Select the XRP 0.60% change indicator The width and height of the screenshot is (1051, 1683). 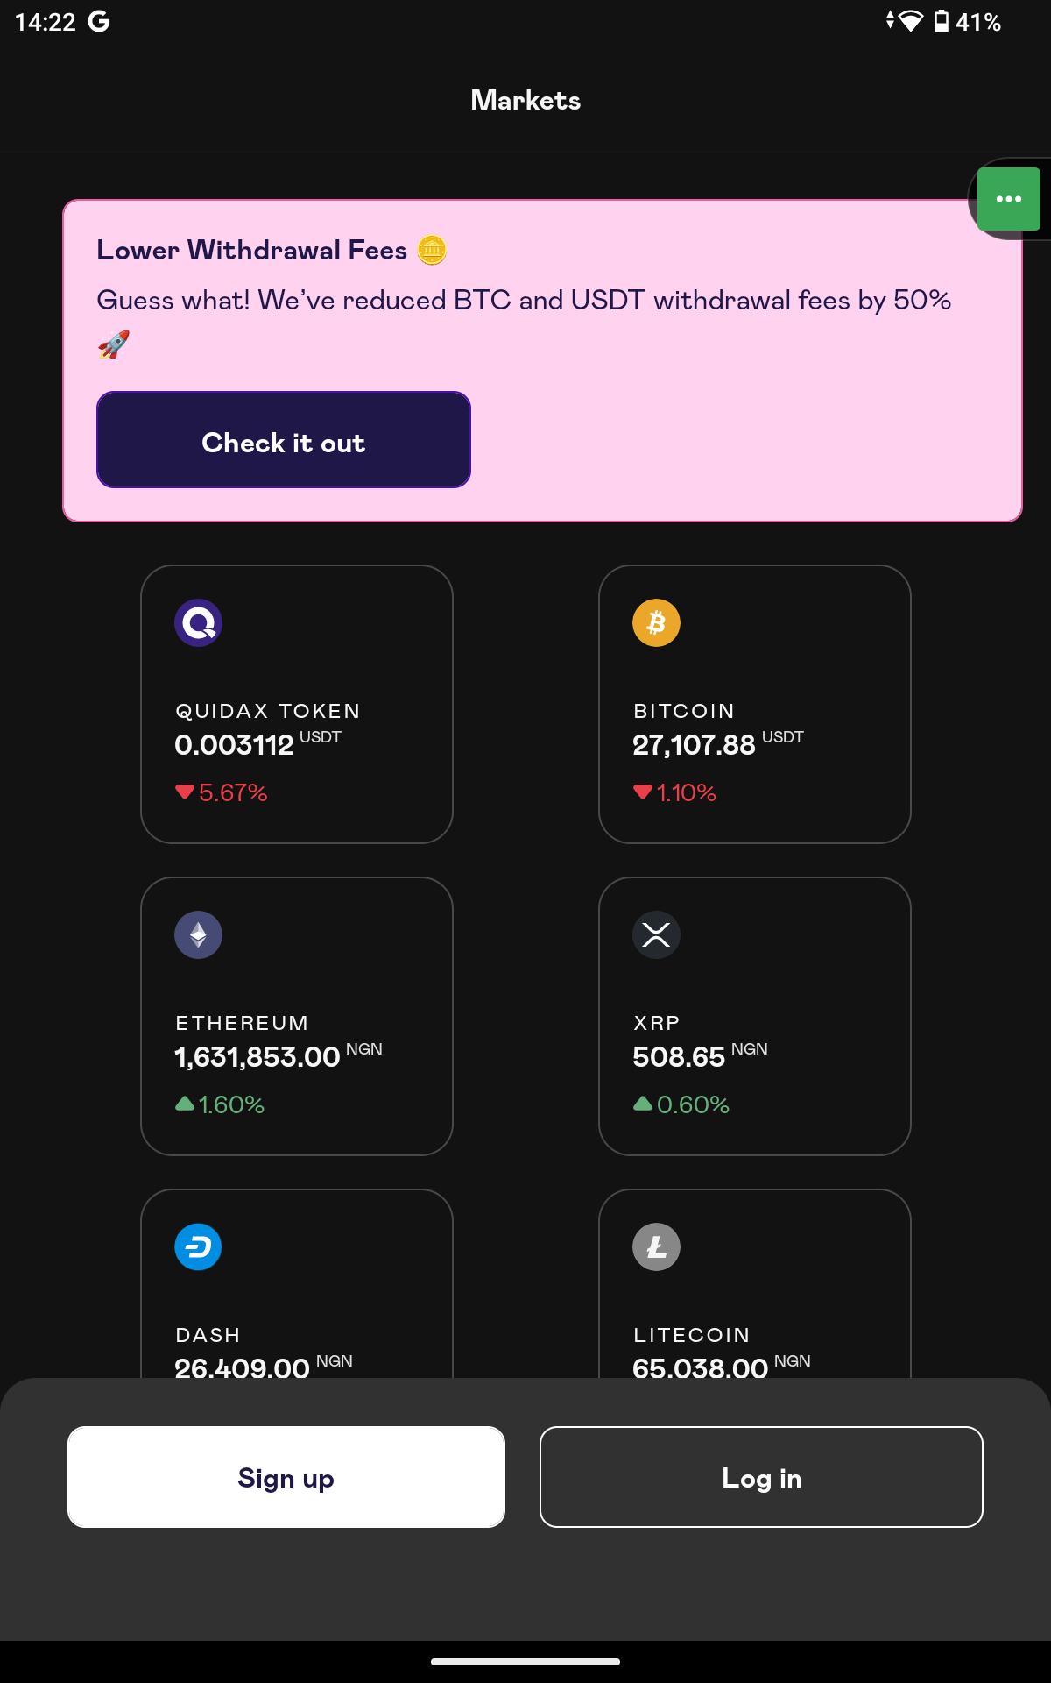pos(681,1104)
